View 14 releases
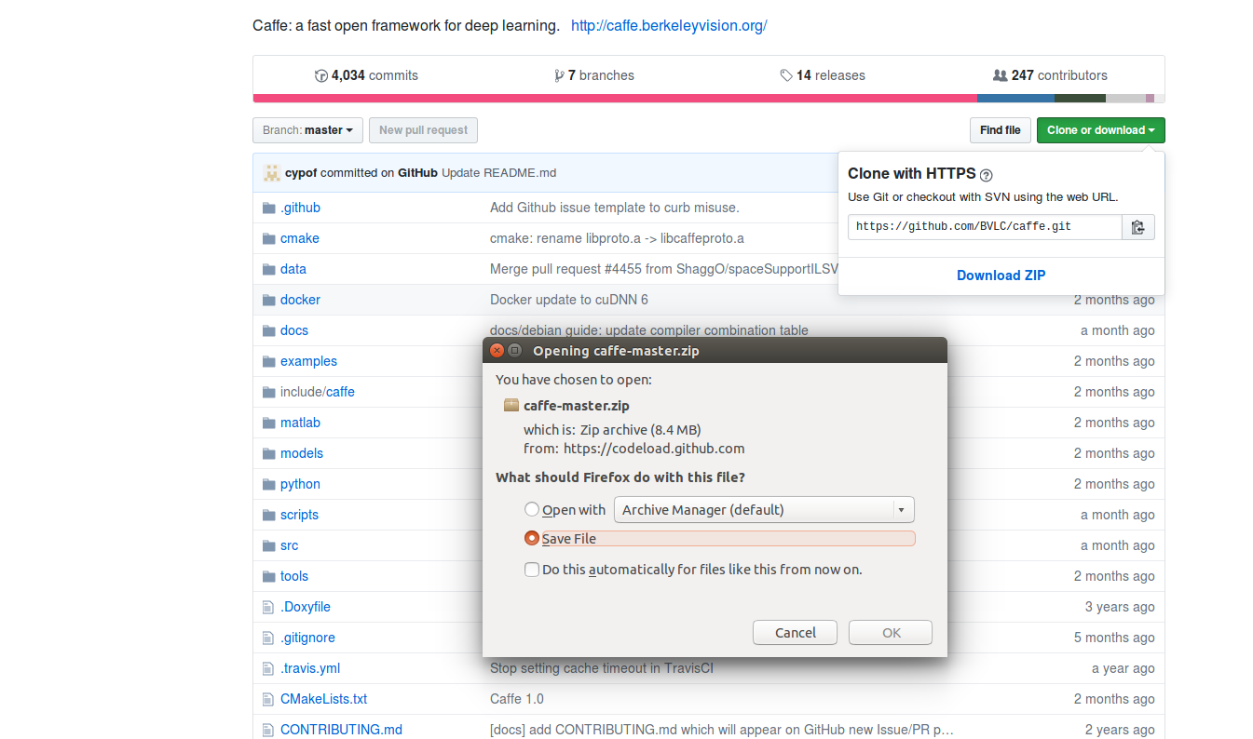 [x=823, y=75]
